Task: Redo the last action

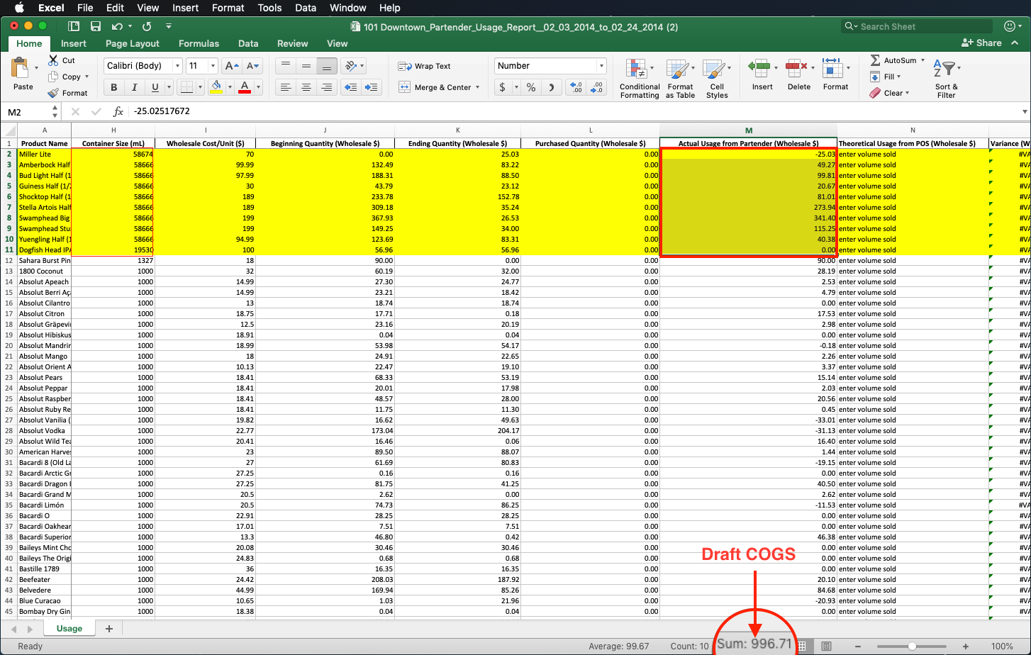Action: pos(147,27)
